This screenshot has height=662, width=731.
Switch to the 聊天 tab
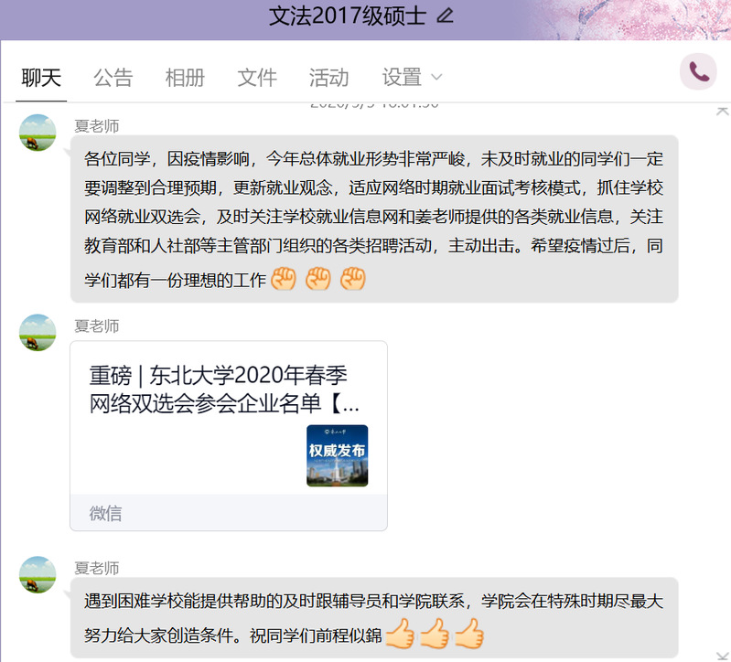pos(41,78)
